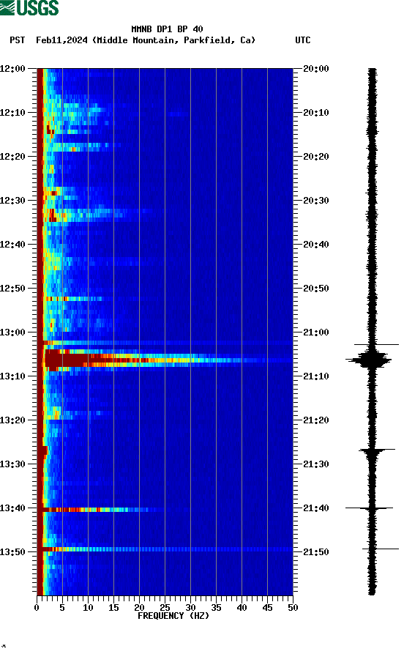The width and height of the screenshot is (404, 654).
Task: Click the 40 Hz frequency tick label
Action: 242,608
